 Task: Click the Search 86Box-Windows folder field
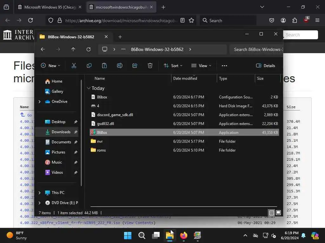pos(256,49)
